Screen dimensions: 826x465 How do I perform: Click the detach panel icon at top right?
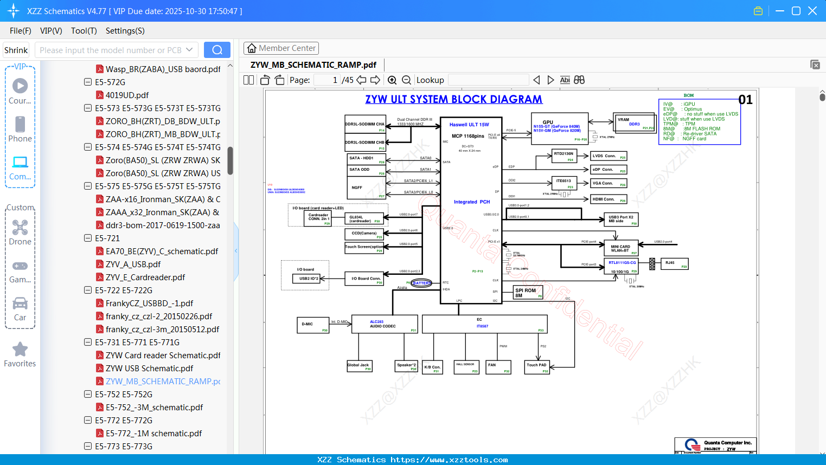pyautogui.click(x=815, y=64)
